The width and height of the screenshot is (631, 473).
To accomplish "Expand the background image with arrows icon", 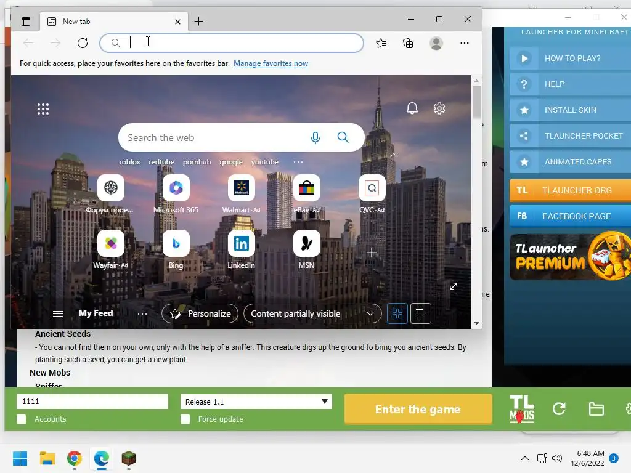I will [454, 286].
